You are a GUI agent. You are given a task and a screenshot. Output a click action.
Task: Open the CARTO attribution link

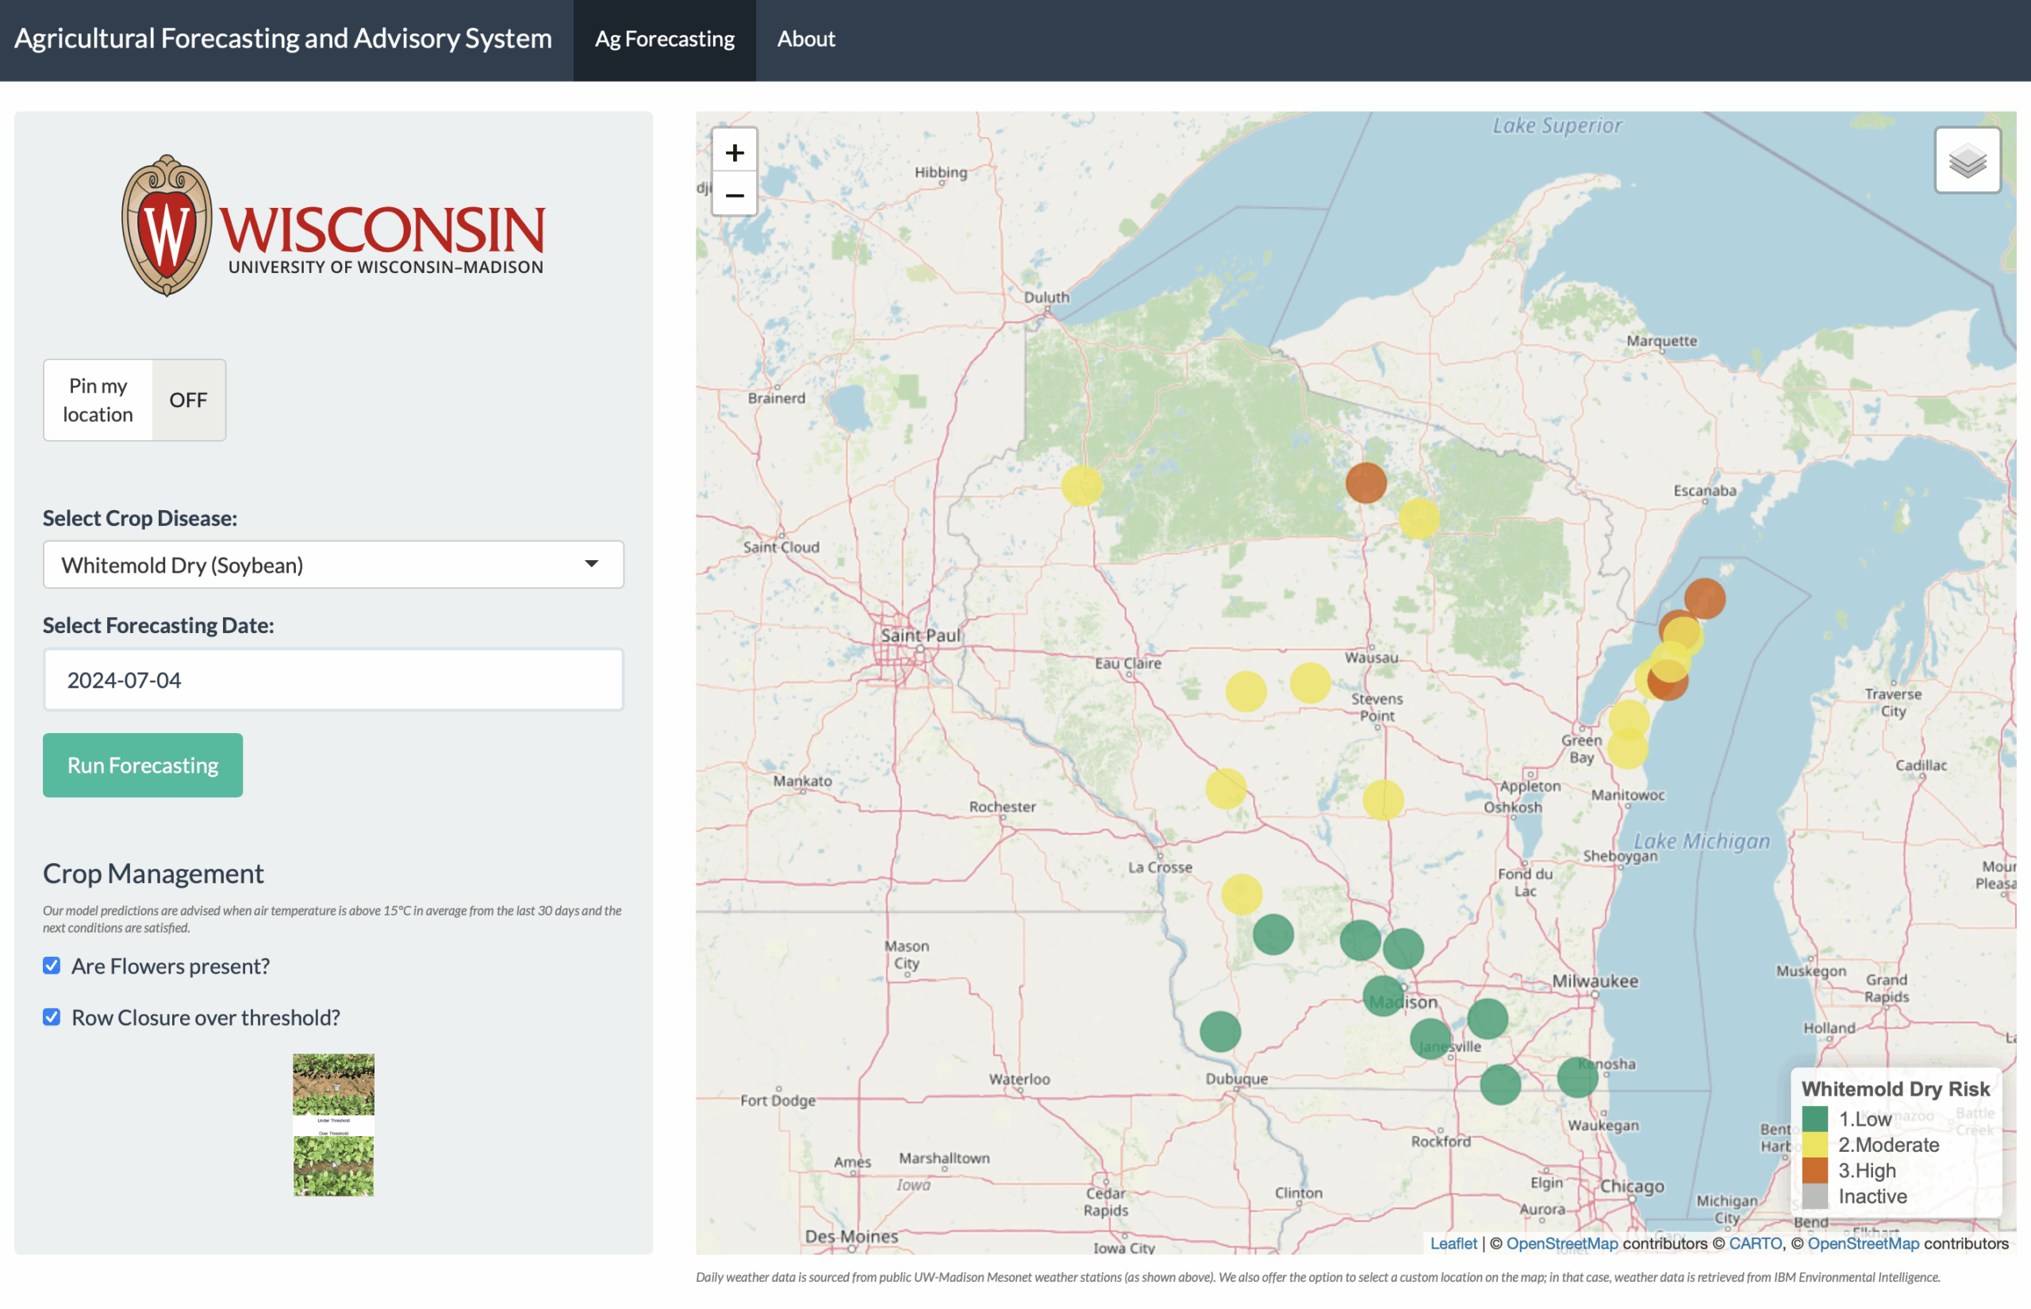pos(1755,1242)
